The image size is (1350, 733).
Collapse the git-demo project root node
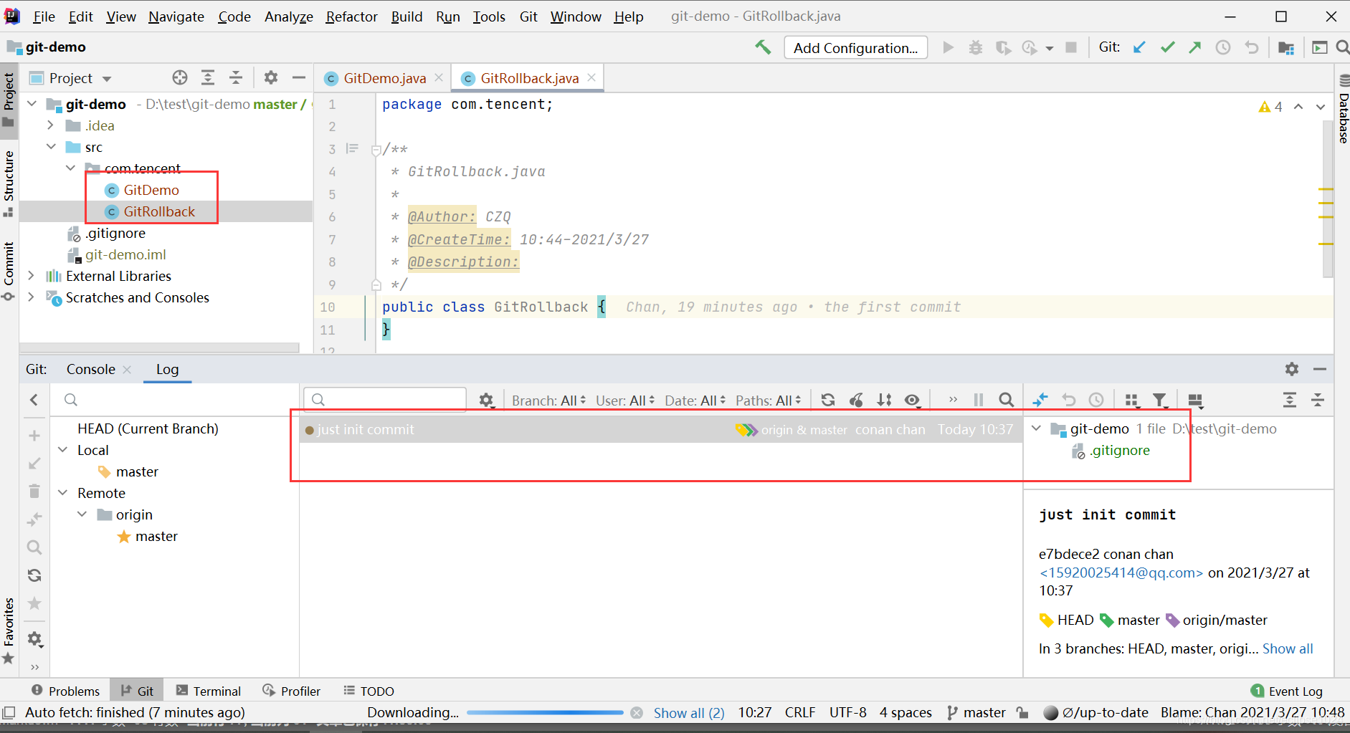click(x=32, y=104)
